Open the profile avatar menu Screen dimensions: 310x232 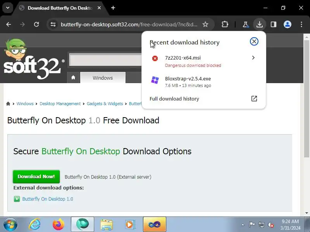click(x=287, y=24)
